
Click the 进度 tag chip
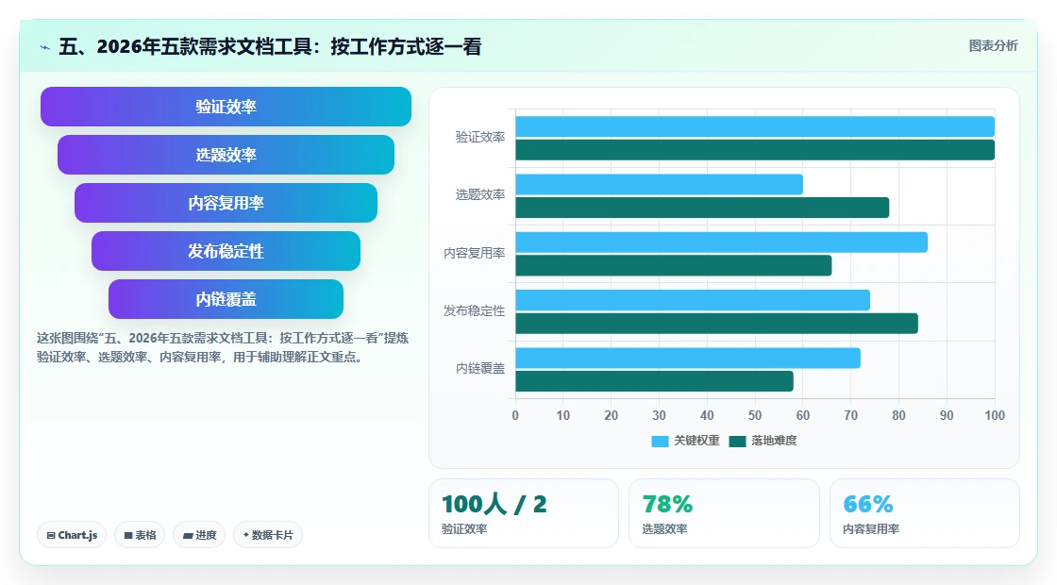[199, 535]
